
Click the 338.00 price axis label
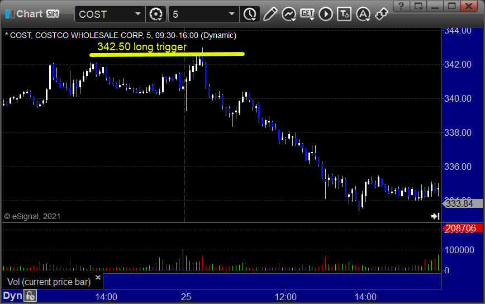point(458,132)
